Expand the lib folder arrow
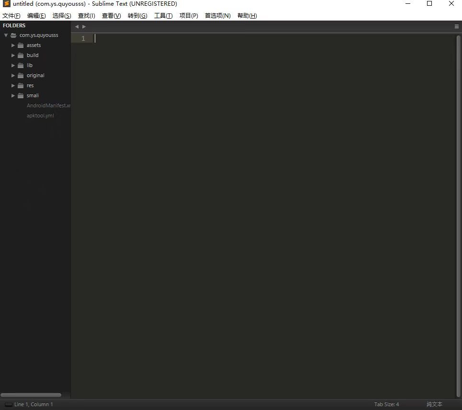Viewport: 462px width, 410px height. [x=13, y=65]
